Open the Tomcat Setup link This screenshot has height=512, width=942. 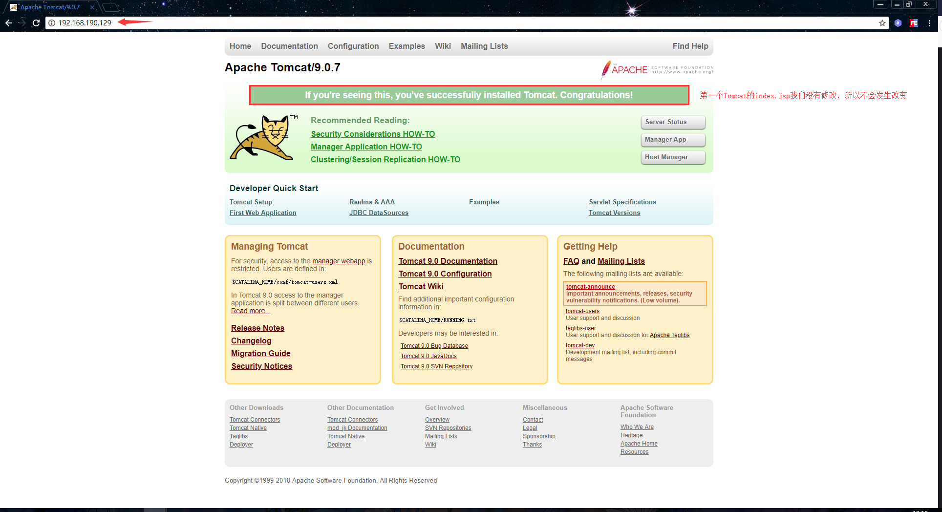(x=251, y=202)
